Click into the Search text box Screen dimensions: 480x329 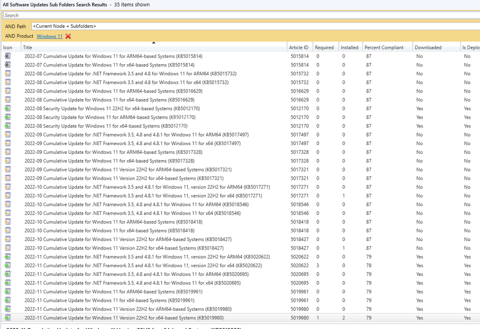click(241, 15)
